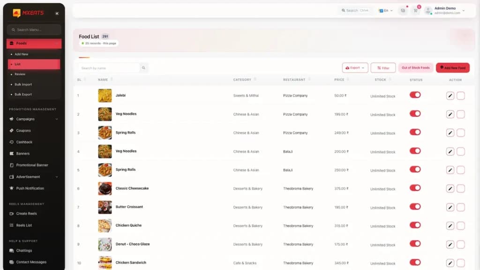Click the Search by name field
The image size is (480, 270).
pyautogui.click(x=109, y=68)
